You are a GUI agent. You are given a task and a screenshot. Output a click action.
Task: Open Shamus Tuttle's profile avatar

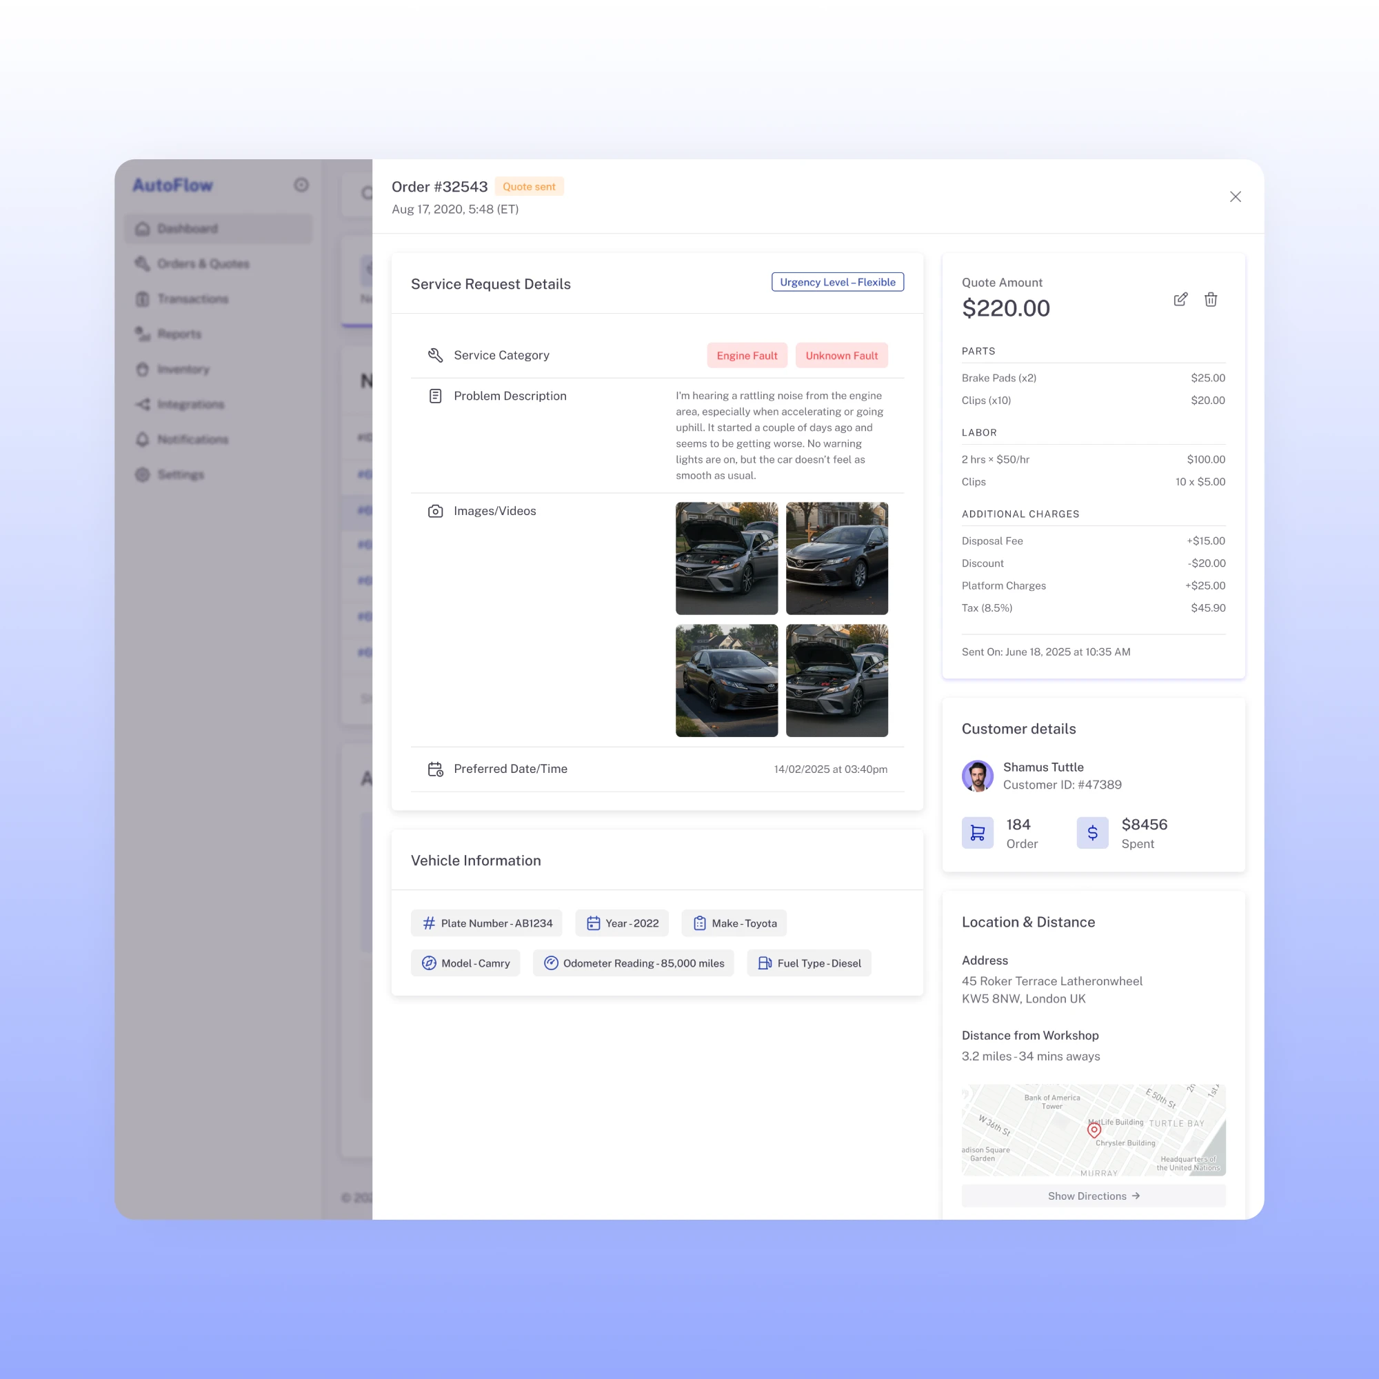coord(977,776)
